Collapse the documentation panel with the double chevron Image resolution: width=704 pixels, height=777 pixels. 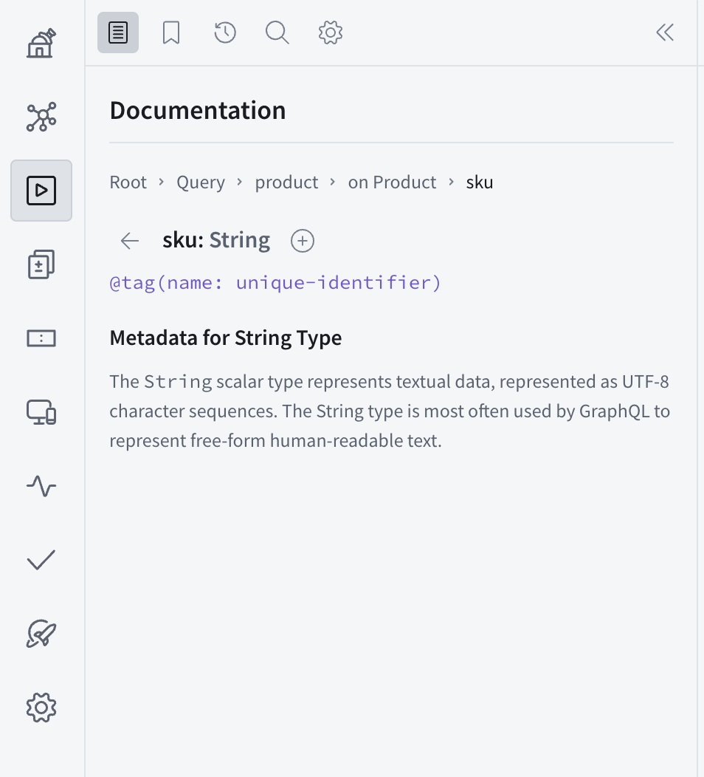pyautogui.click(x=664, y=32)
